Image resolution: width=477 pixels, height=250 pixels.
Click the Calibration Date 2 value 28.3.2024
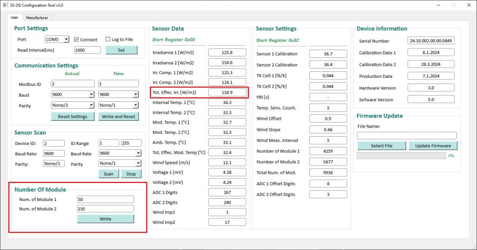click(431, 64)
